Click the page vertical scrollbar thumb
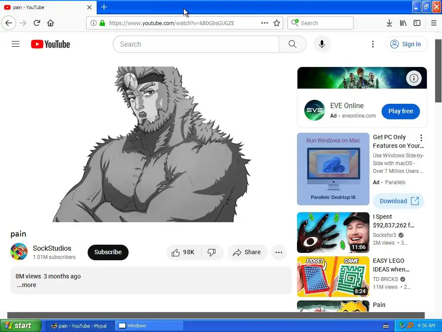Screen dimensions: 442x332 [439, 71]
